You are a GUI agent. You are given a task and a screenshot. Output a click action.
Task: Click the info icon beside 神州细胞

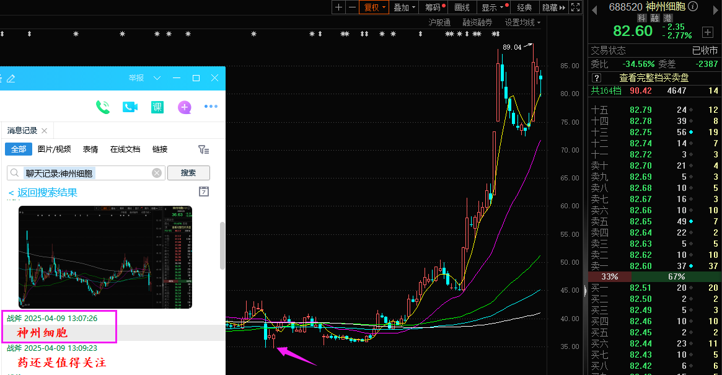pos(692,6)
